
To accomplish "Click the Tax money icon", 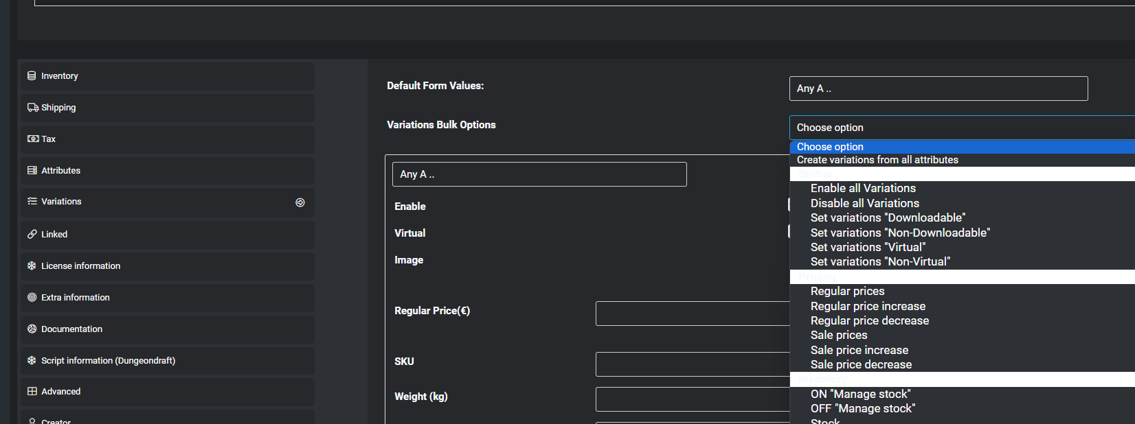I will (32, 139).
